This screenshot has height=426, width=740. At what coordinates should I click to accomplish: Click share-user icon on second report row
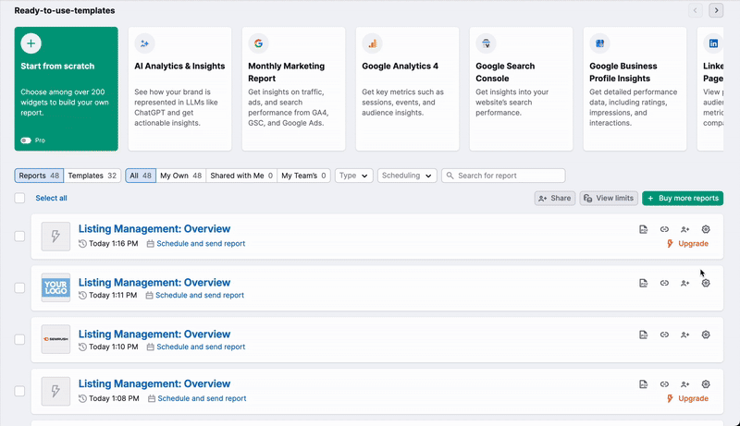pos(685,283)
